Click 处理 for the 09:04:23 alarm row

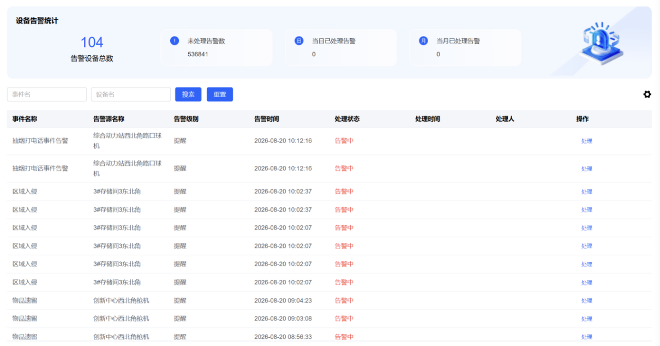586,301
